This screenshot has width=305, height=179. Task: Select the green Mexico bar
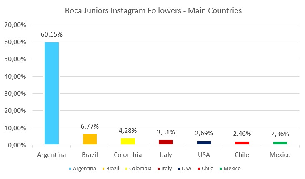pyautogui.click(x=280, y=143)
